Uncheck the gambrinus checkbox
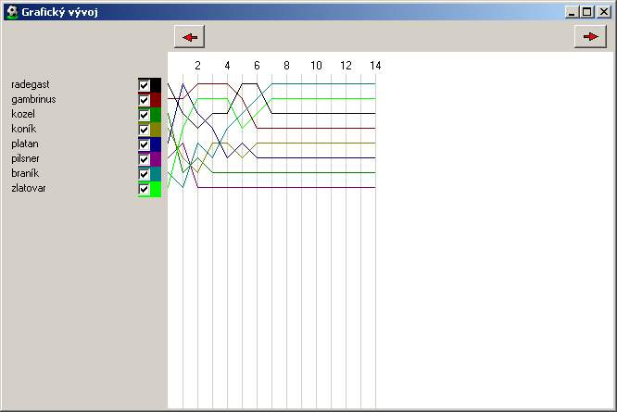This screenshot has width=617, height=412. (144, 100)
